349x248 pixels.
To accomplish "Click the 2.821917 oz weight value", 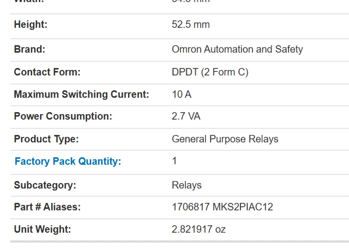I will click(199, 229).
